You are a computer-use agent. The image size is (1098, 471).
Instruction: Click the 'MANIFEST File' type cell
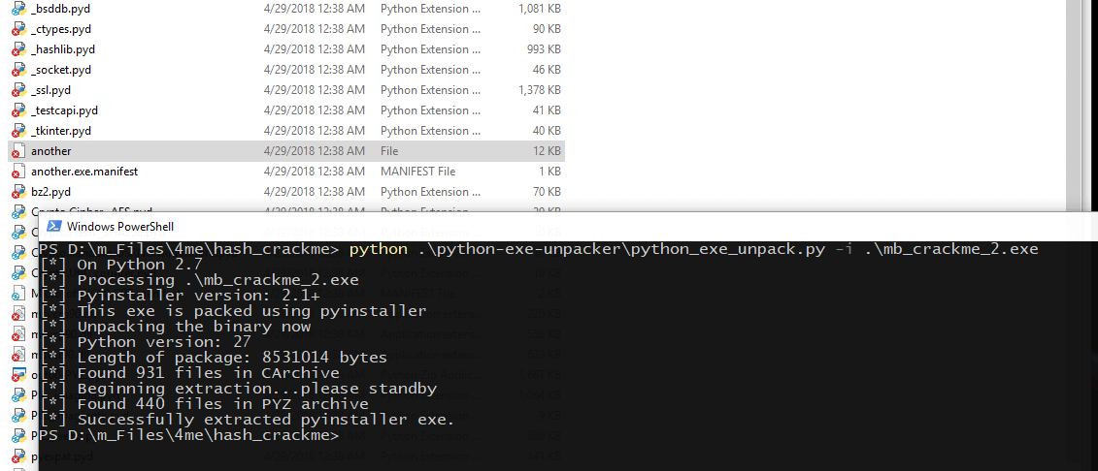click(418, 172)
